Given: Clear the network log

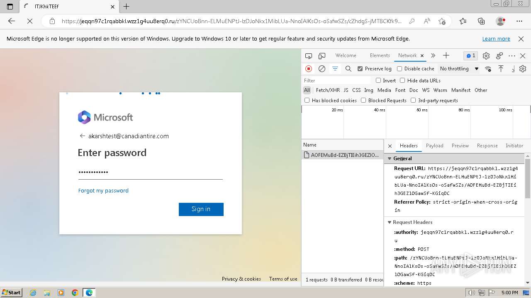Looking at the screenshot, I should pyautogui.click(x=322, y=69).
